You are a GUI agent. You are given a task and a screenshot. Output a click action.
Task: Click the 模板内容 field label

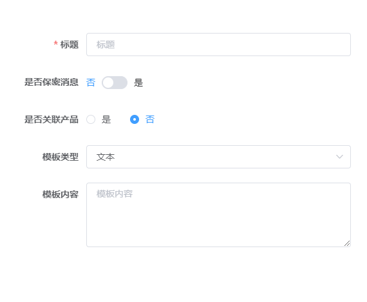61,194
